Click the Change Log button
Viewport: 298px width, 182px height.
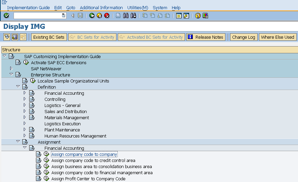point(244,37)
